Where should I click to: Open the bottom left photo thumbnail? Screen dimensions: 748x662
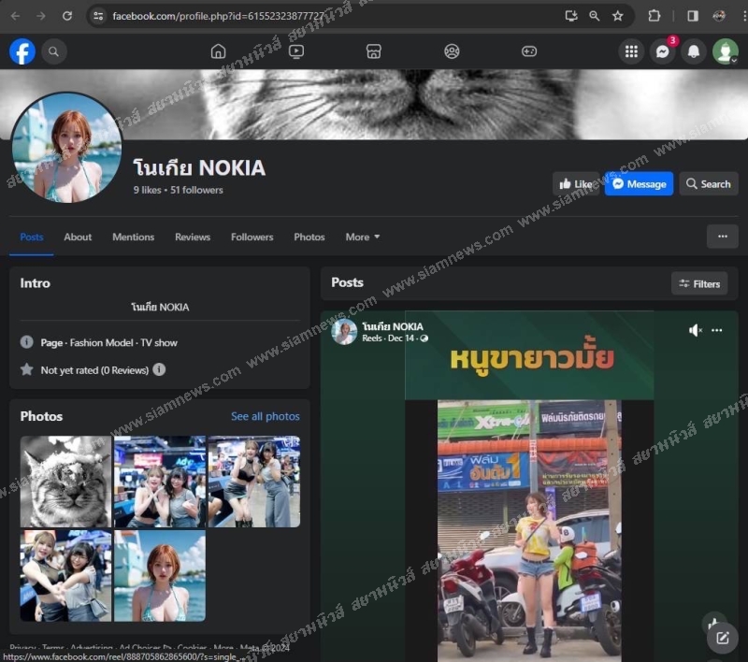[x=65, y=576]
